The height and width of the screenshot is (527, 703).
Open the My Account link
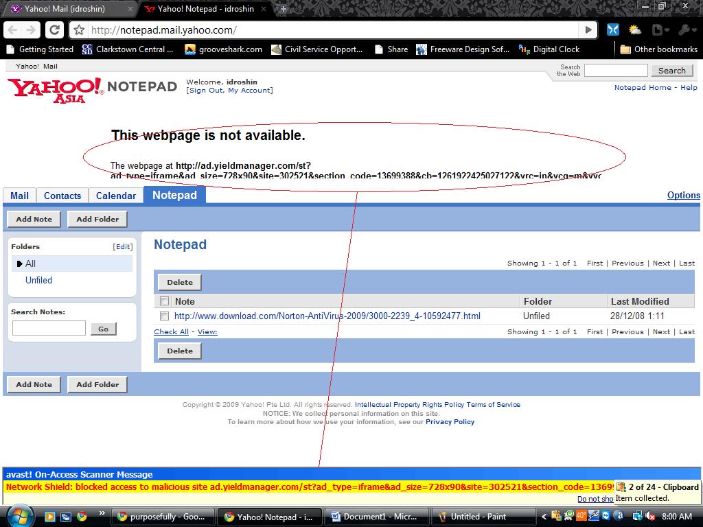pos(249,91)
